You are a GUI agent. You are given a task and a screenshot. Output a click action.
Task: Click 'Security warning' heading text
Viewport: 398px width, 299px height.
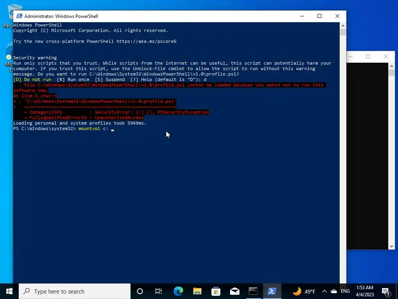coord(35,58)
